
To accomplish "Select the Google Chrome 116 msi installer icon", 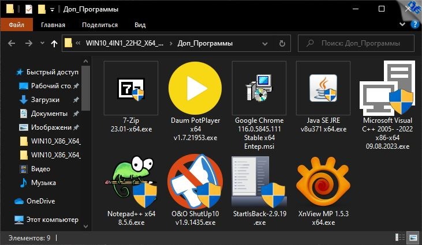I will [259, 88].
